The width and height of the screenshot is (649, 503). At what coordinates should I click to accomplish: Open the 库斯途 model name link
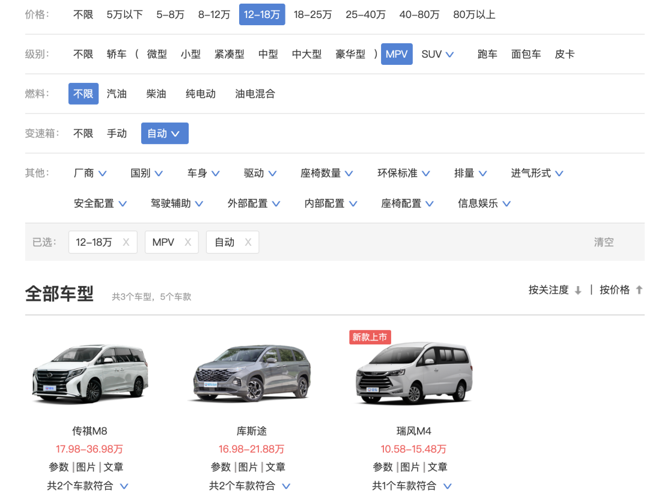(x=252, y=431)
